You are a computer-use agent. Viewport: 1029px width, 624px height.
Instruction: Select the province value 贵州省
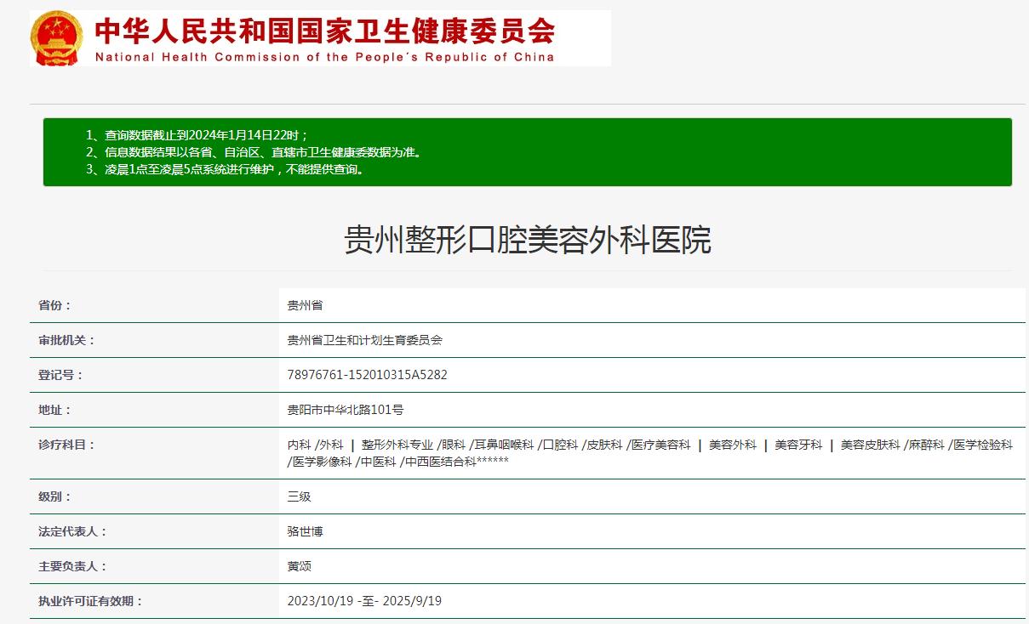tap(305, 305)
